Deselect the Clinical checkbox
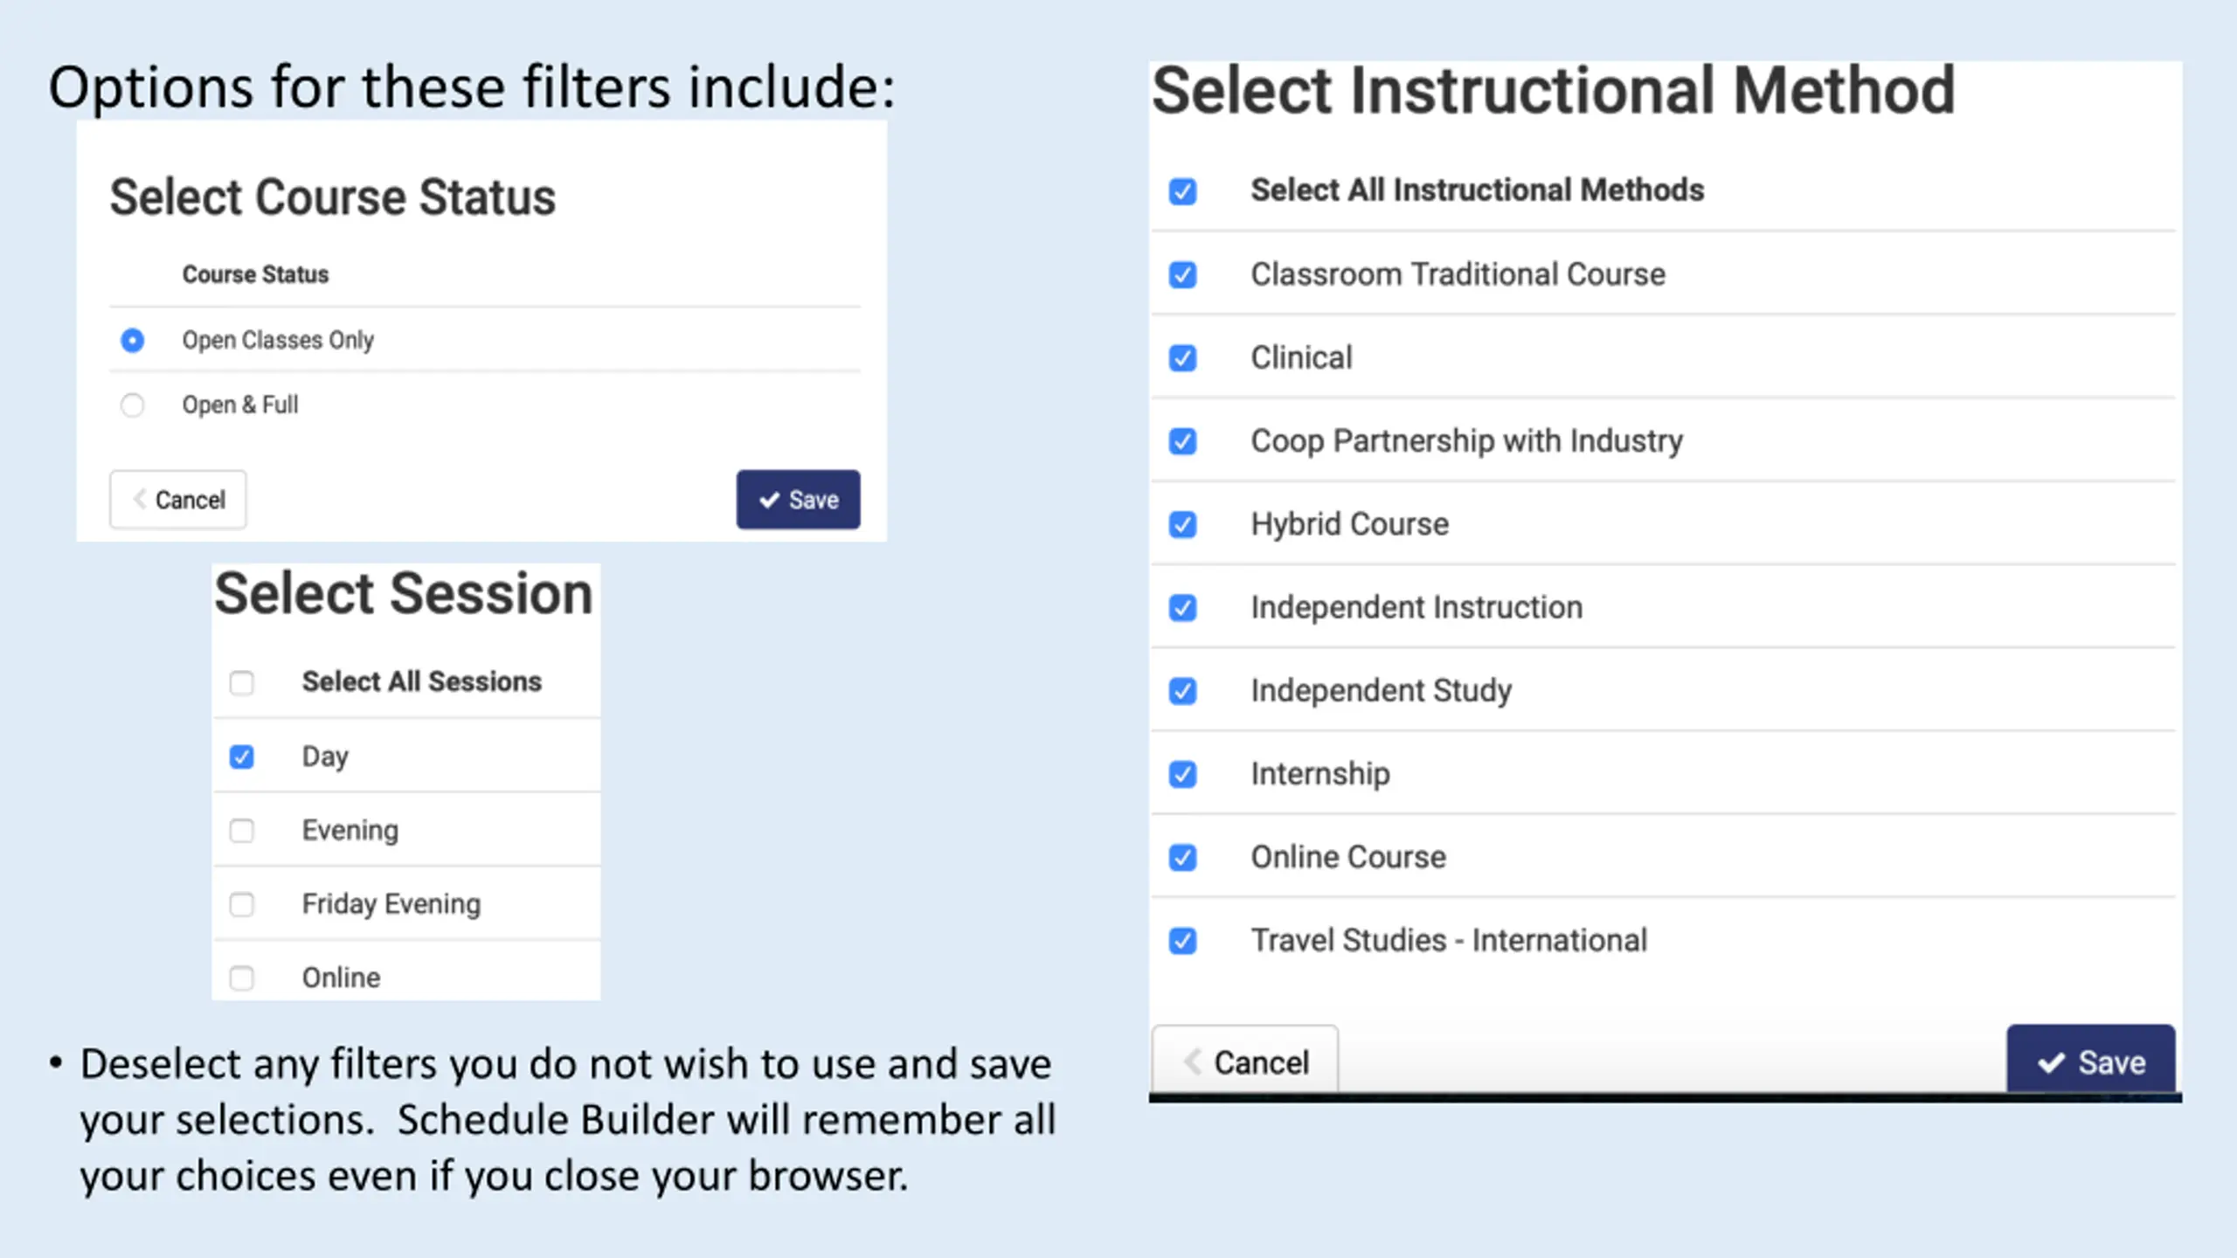Screen dimensions: 2237x1258 coord(1182,358)
